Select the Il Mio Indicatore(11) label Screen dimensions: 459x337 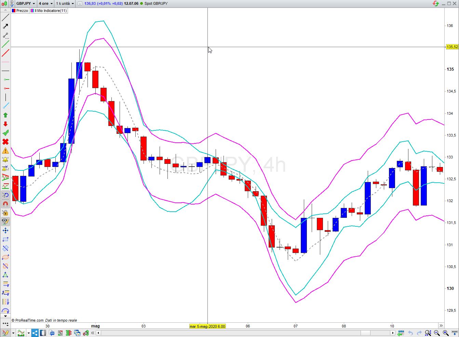tap(49, 11)
